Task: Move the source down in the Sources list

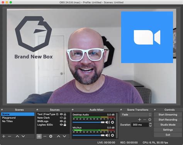Action: point(64,136)
